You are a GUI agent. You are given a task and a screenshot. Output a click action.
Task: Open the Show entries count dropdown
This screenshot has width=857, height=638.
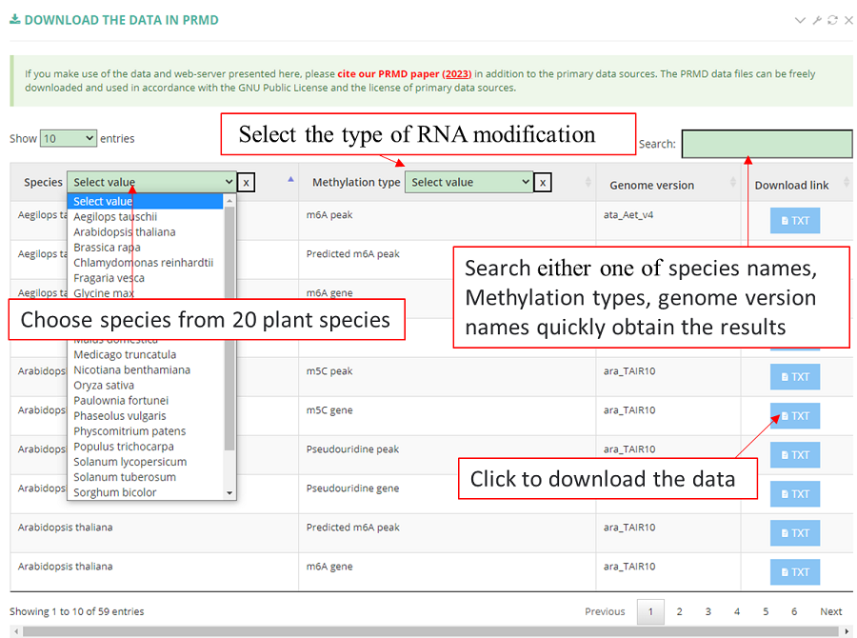point(68,138)
